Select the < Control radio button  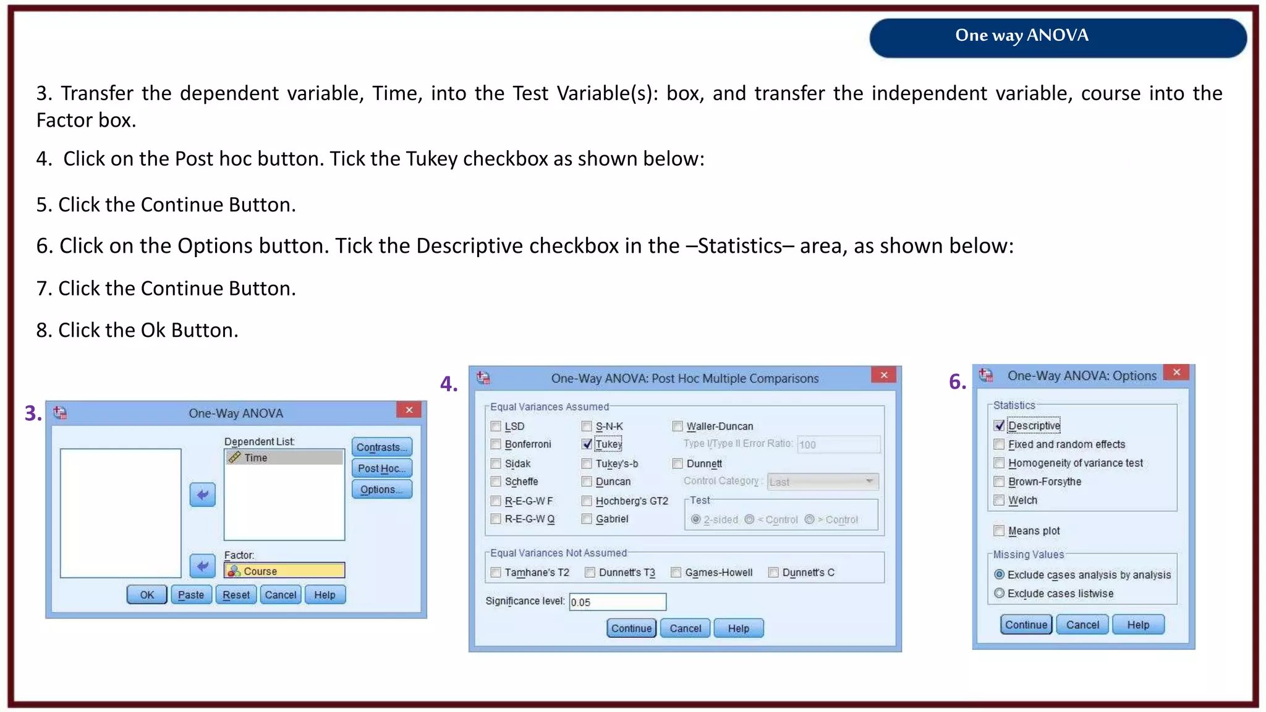[749, 519]
